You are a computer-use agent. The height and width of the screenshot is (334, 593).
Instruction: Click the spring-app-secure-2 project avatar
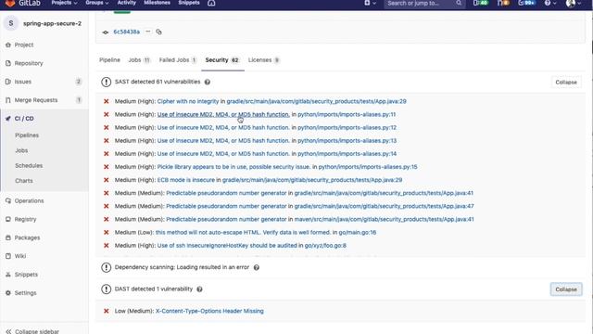(11, 23)
